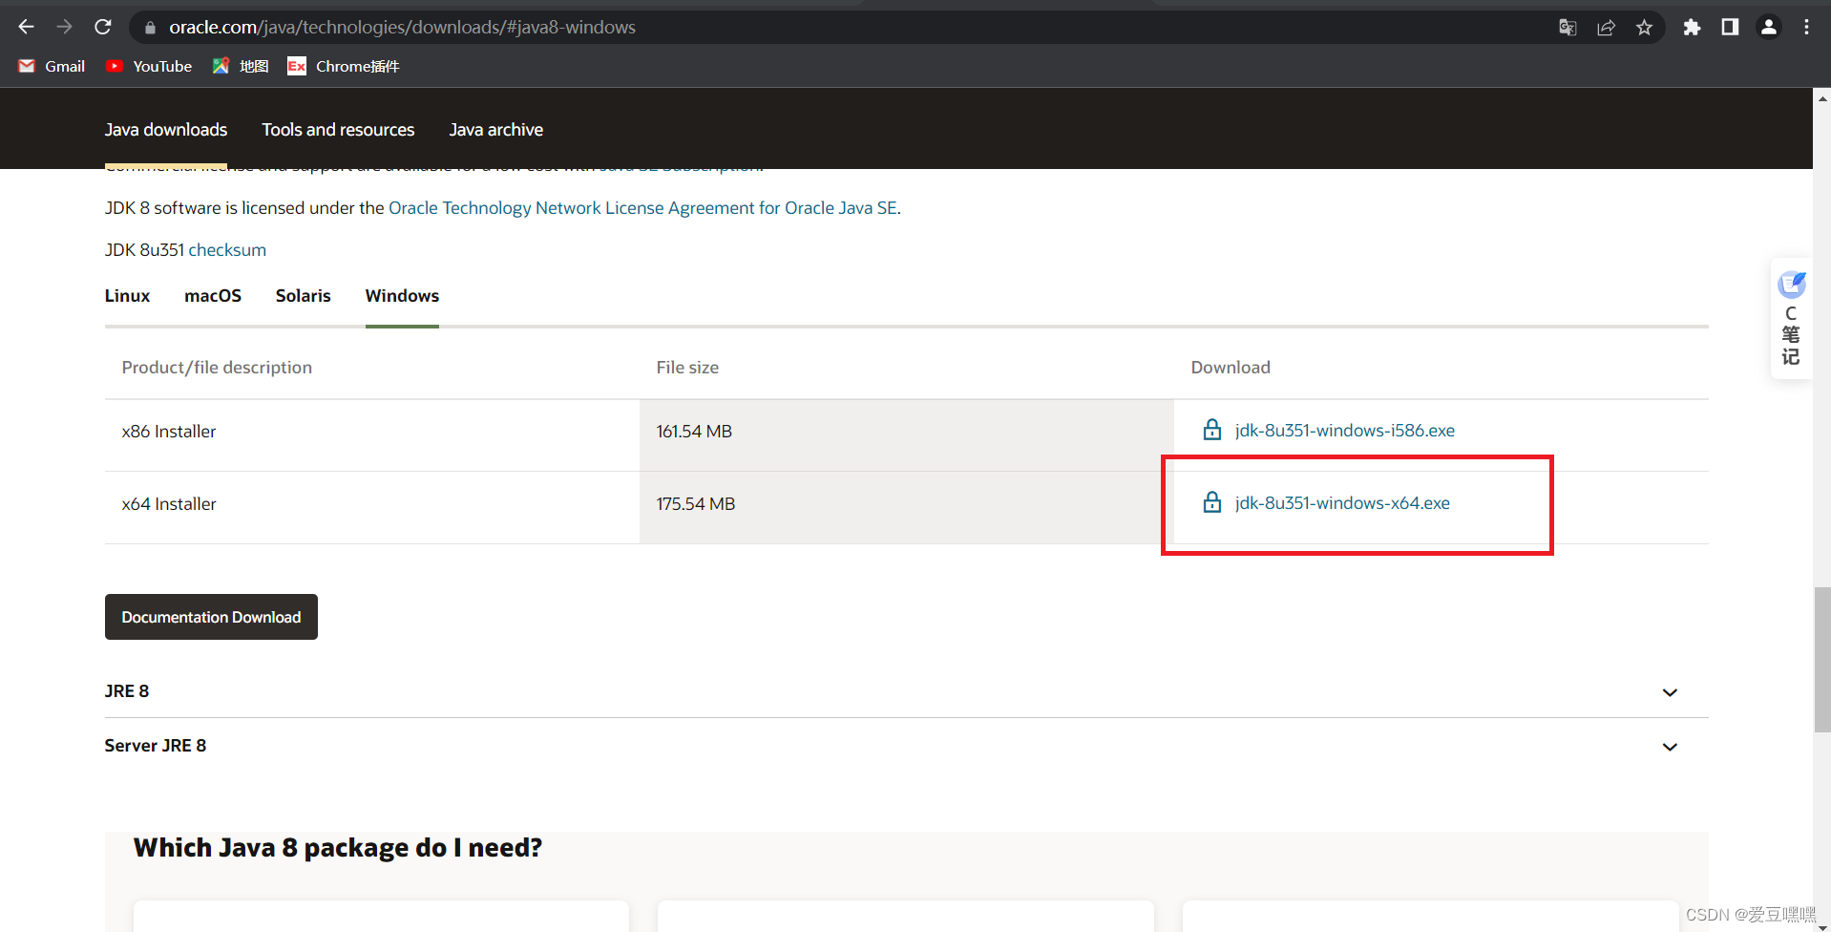Expand the JRE 8 section
Viewport: 1831px width, 932px height.
pyautogui.click(x=906, y=691)
